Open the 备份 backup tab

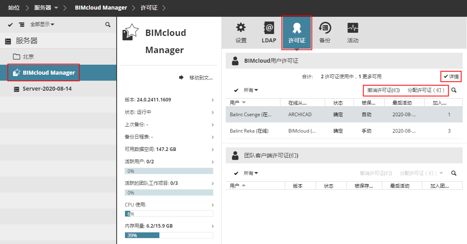[x=325, y=33]
